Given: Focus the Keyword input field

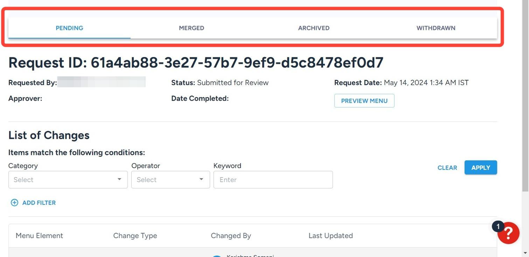Looking at the screenshot, I should point(273,180).
